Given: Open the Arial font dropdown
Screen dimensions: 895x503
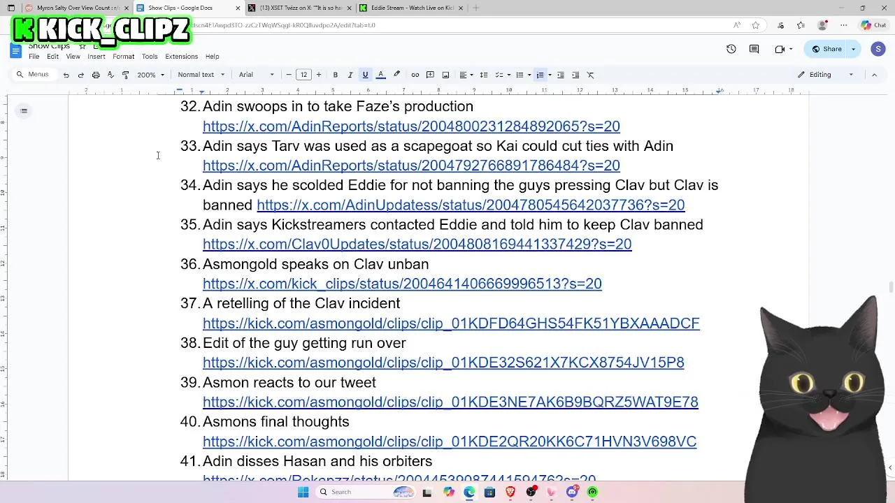Looking at the screenshot, I should tap(257, 75).
